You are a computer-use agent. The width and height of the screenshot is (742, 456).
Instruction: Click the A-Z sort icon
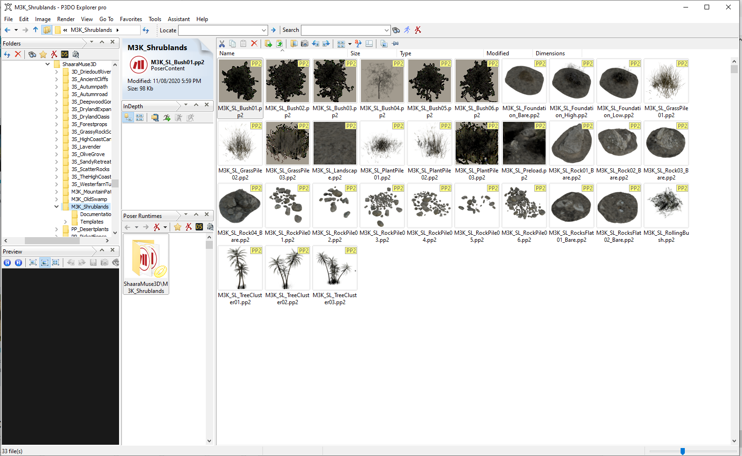point(358,44)
